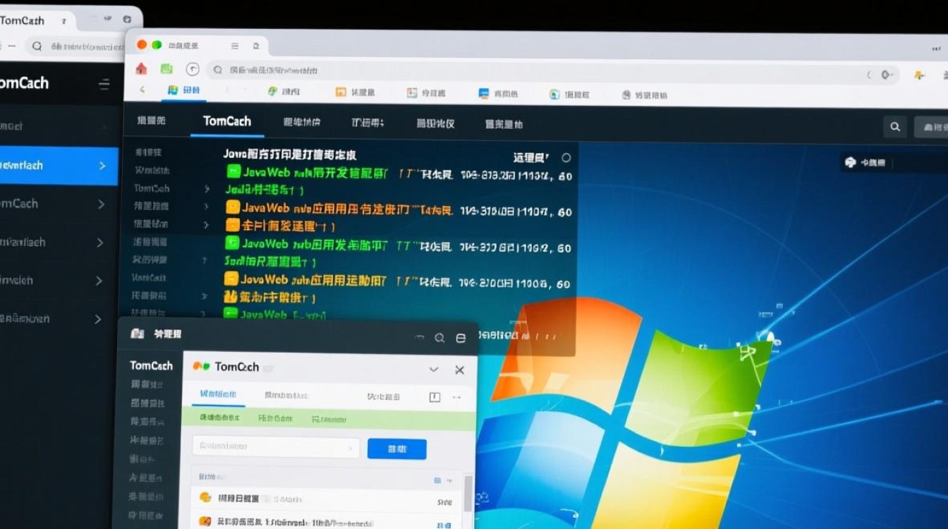Image resolution: width=948 pixels, height=529 pixels.
Task: Click the home icon in the browser toolbar
Action: click(x=141, y=68)
